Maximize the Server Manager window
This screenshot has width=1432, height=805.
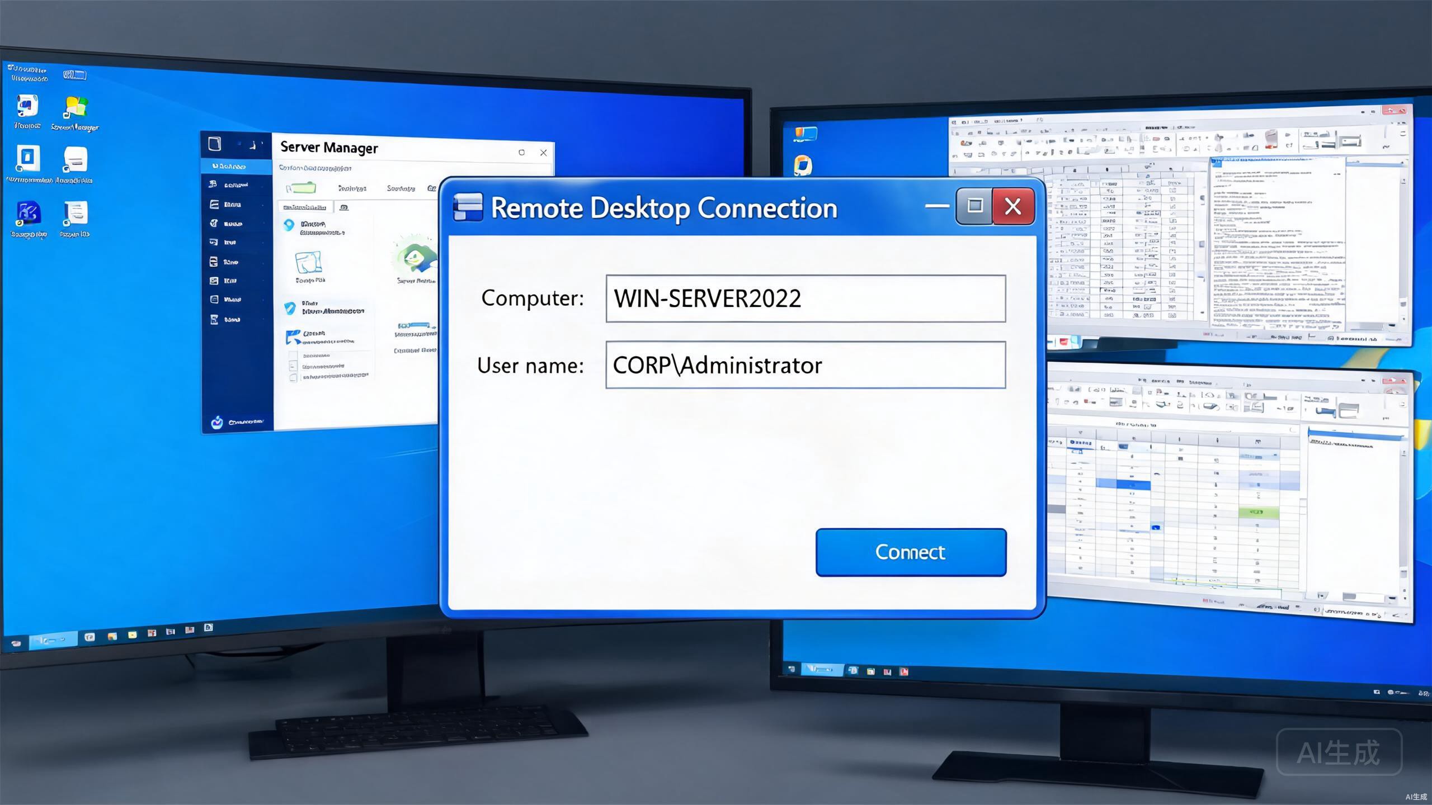521,152
